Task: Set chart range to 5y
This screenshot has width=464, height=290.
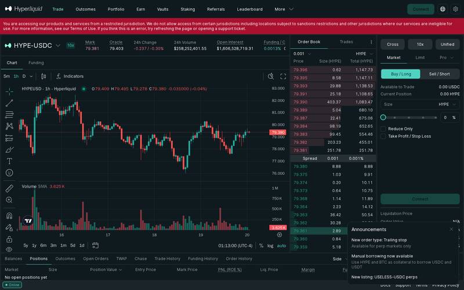Action: click(x=26, y=245)
